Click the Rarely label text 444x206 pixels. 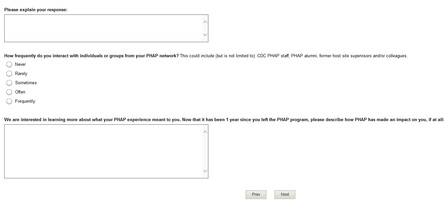(x=21, y=74)
